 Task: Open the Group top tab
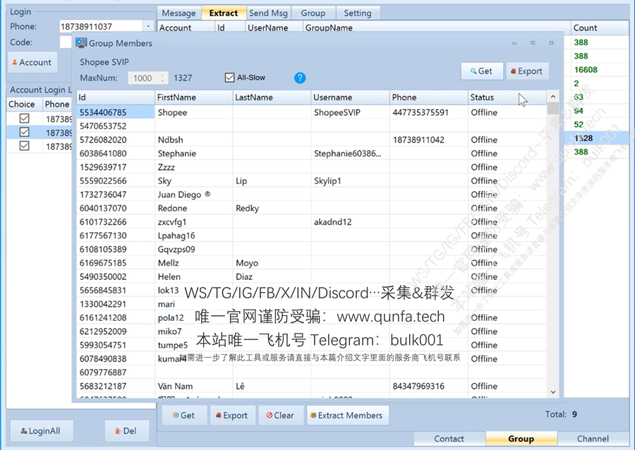pos(313,13)
